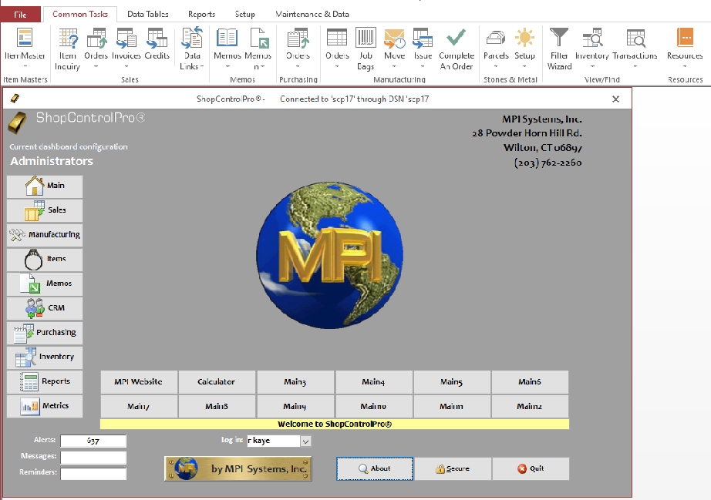
Task: Open the CRM dashboard section
Action: (45, 308)
